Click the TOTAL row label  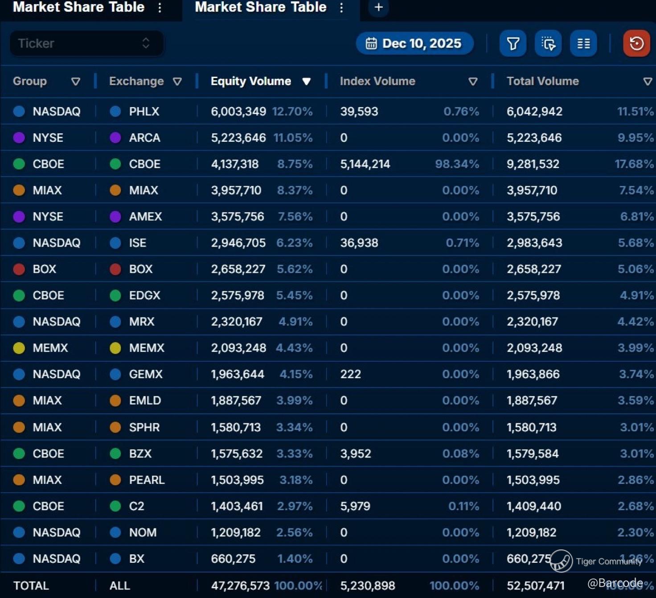pos(31,586)
